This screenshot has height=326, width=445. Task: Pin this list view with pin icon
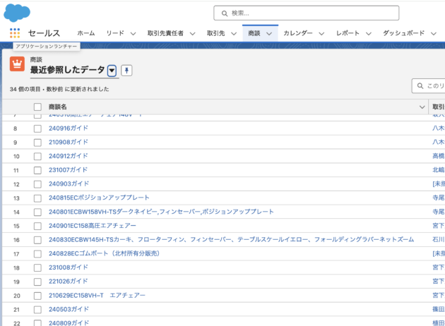pos(126,70)
